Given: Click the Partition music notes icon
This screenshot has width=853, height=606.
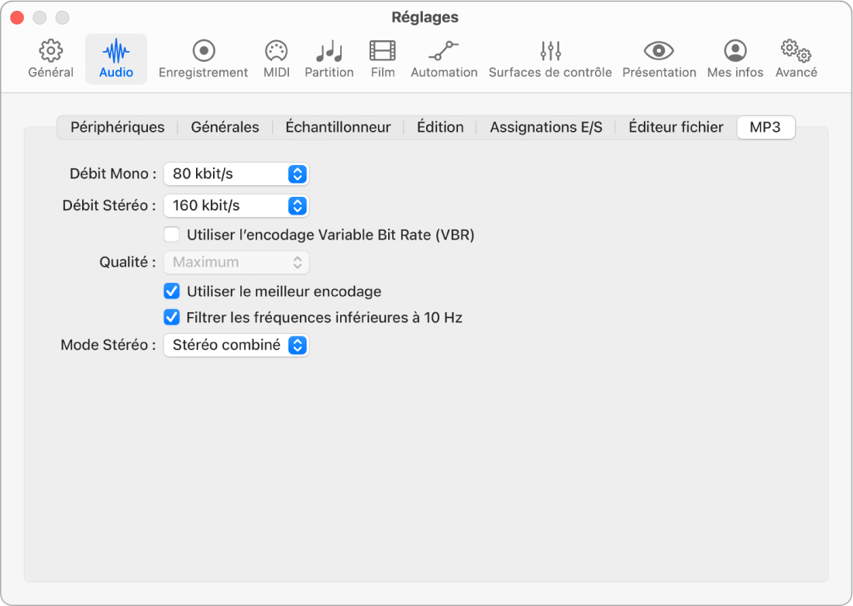Looking at the screenshot, I should click(x=329, y=51).
